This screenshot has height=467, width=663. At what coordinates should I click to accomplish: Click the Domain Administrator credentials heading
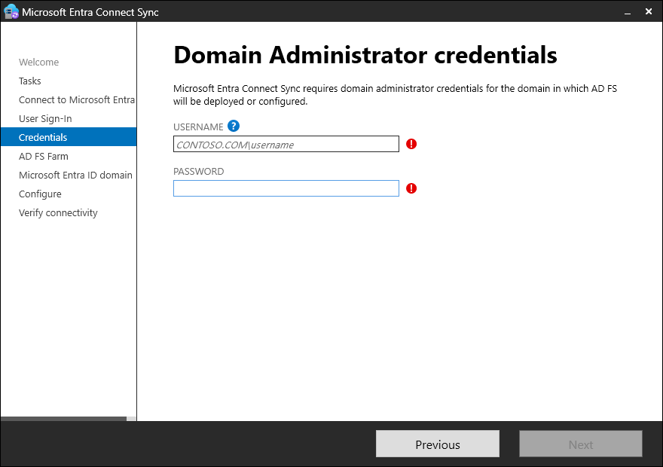[x=365, y=55]
